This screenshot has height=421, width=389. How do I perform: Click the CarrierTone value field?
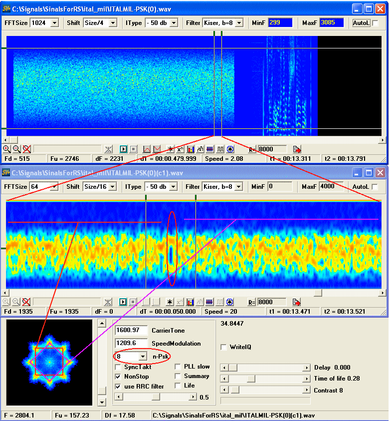pyautogui.click(x=131, y=331)
